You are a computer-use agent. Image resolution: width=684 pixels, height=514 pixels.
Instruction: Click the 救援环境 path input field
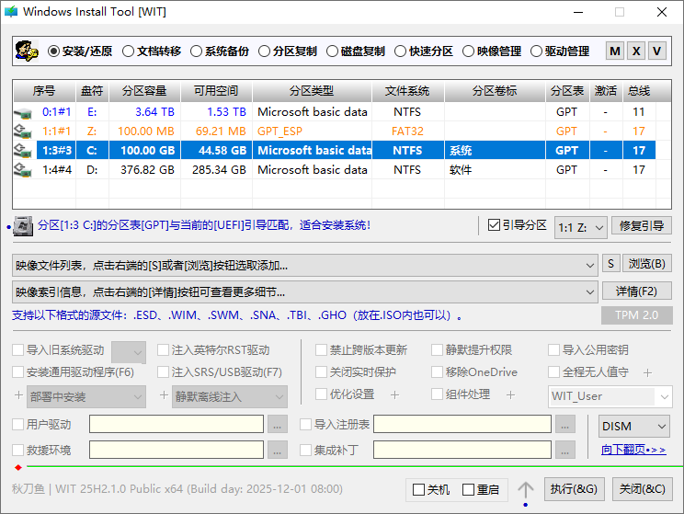(177, 450)
